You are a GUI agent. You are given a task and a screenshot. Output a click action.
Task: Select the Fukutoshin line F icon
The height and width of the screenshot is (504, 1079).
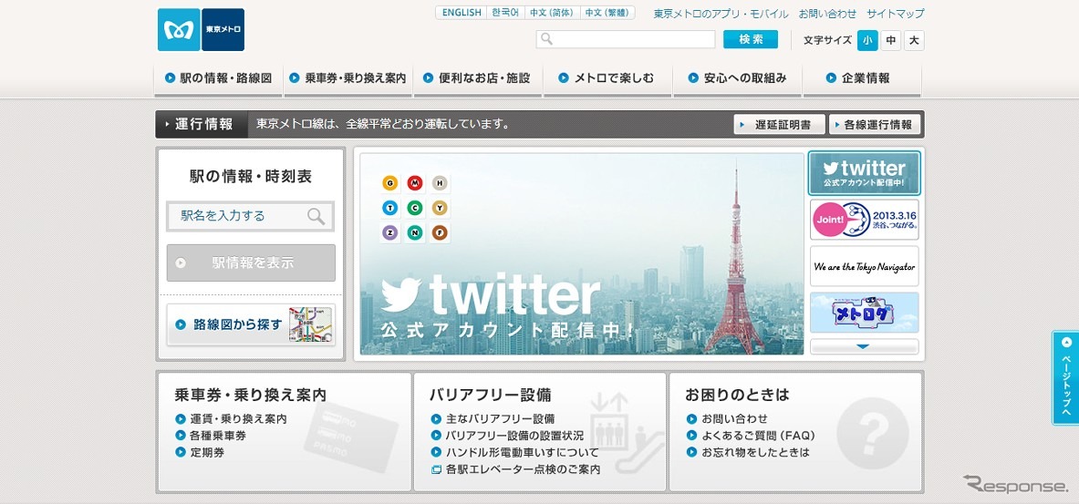click(441, 233)
